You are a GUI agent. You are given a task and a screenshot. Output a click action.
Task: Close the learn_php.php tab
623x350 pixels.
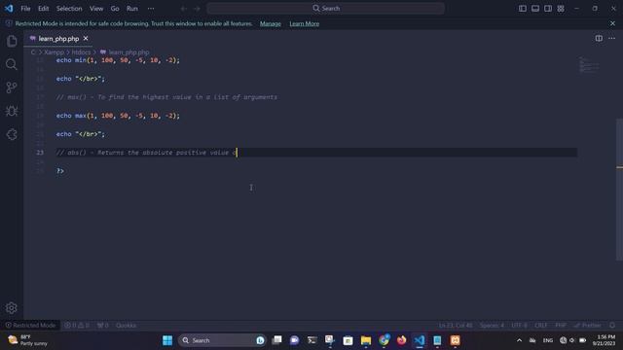pos(86,39)
